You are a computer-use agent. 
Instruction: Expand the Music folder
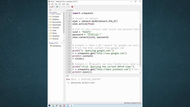49,33
